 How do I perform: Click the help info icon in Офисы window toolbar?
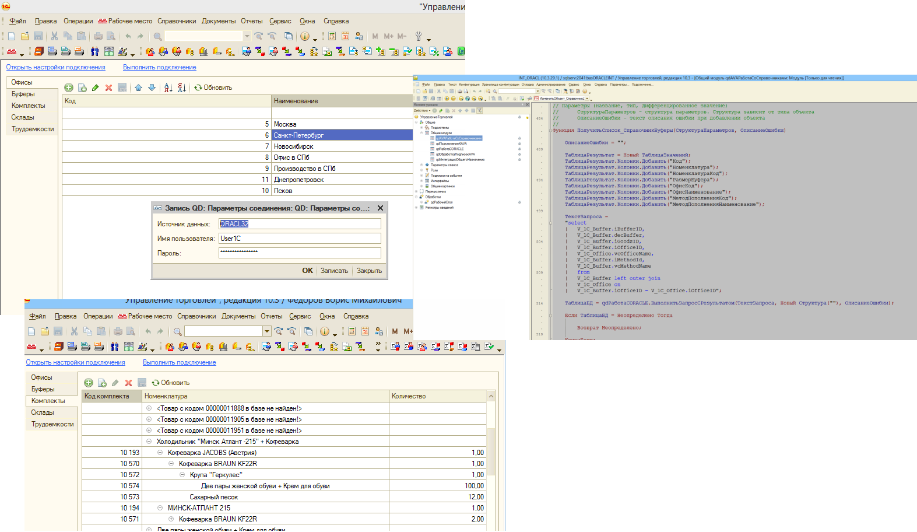pos(305,36)
